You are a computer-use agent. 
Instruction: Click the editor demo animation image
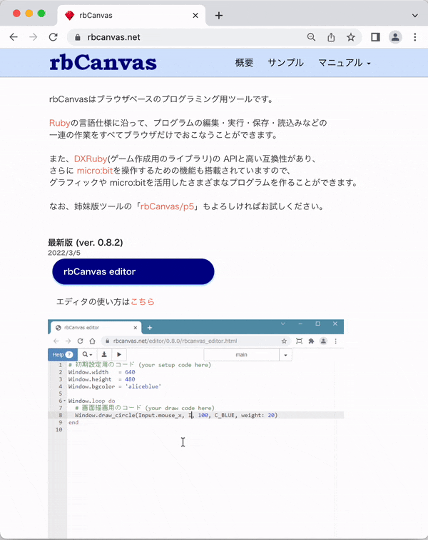[x=195, y=429]
